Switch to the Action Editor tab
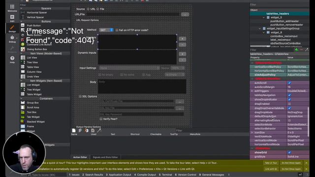Viewport: 315px width, 177px height. 80,157
